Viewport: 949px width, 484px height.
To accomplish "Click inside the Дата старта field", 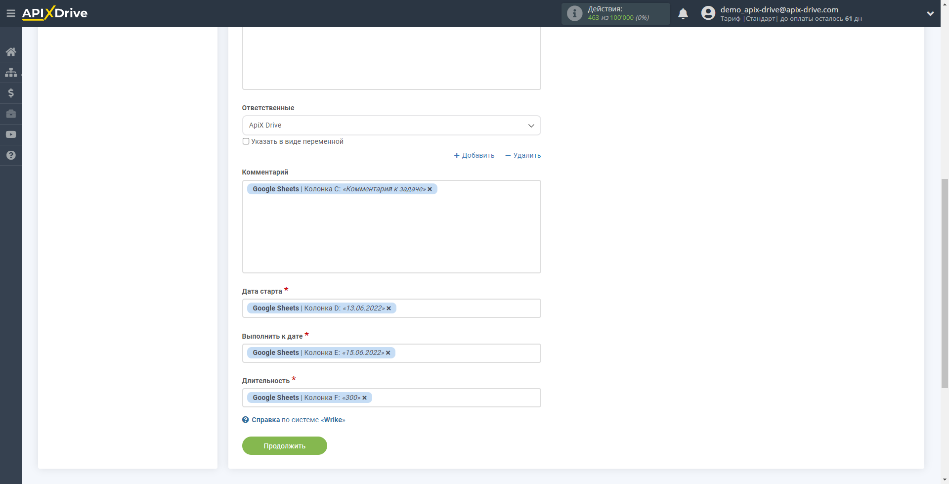I will coord(391,308).
